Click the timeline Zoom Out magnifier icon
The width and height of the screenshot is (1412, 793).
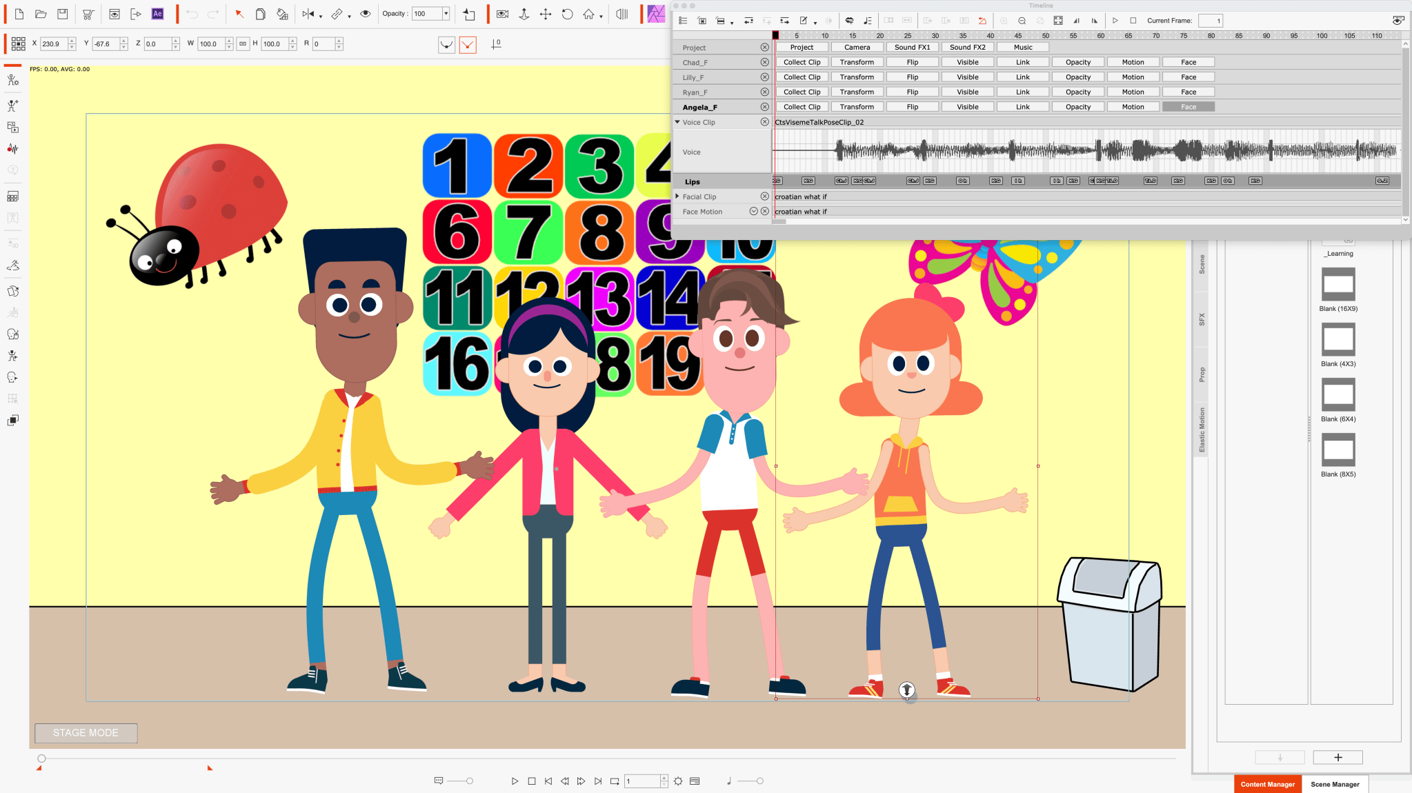(1022, 21)
